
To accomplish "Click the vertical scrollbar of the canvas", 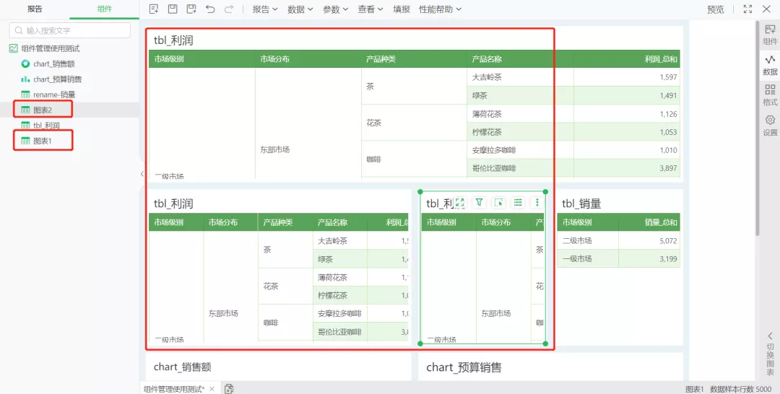I will (x=758, y=127).
